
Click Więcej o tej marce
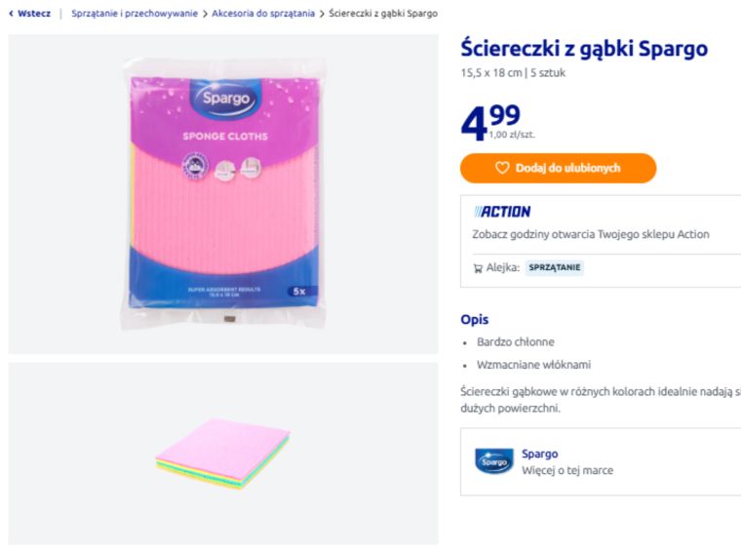pyautogui.click(x=567, y=470)
